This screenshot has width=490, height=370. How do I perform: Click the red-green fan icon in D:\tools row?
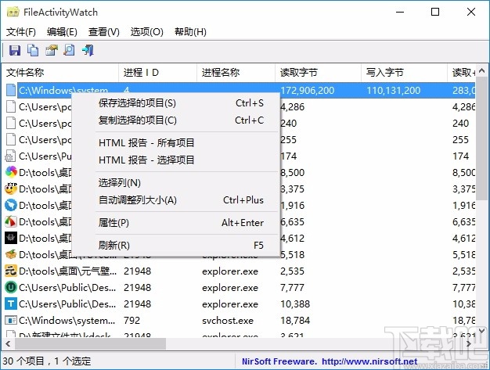point(11,221)
